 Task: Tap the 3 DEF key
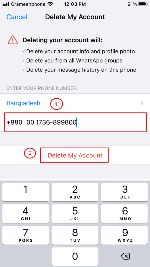[x=124, y=192]
